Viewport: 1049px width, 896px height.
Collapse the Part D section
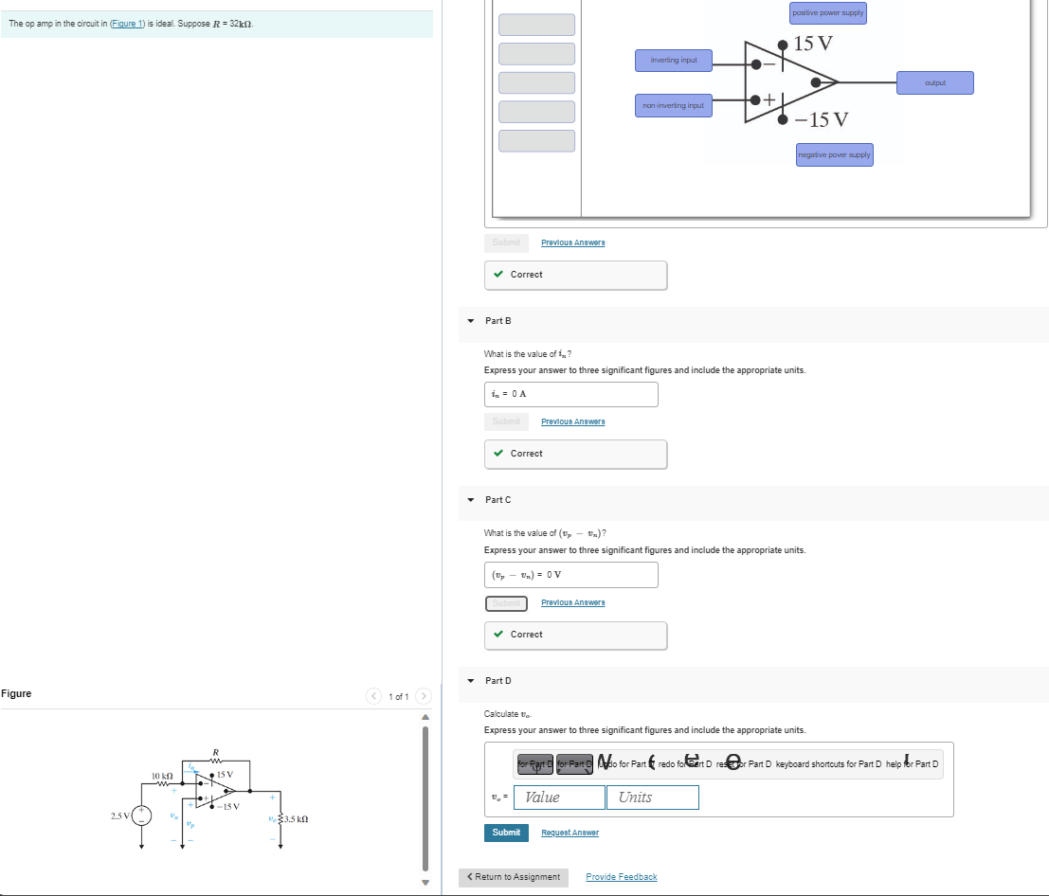pos(470,681)
